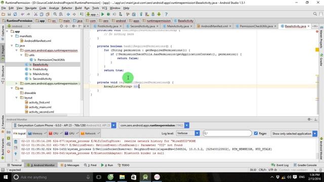
Task: Switch to the PermissionCheckUtils.java tab
Action: (256, 26)
